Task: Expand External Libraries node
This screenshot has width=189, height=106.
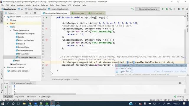Action: 4,67
